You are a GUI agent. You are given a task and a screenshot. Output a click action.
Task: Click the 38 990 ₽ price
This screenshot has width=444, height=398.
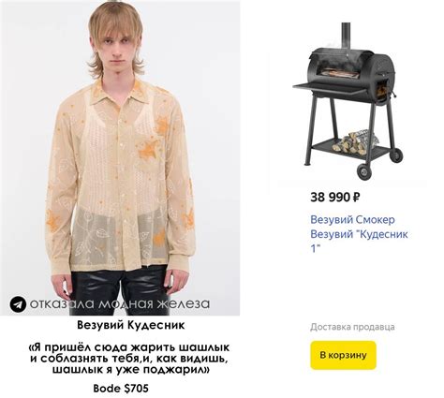pyautogui.click(x=335, y=198)
